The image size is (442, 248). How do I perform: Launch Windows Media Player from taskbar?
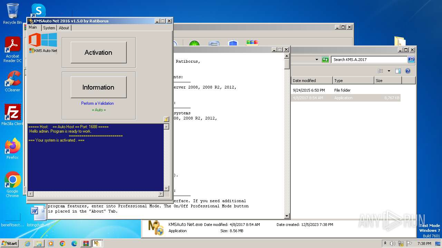pos(51,244)
